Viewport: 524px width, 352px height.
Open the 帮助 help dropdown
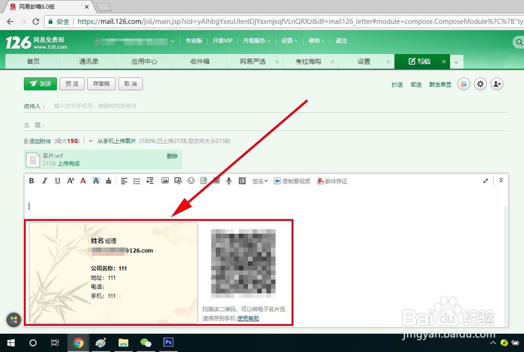316,41
